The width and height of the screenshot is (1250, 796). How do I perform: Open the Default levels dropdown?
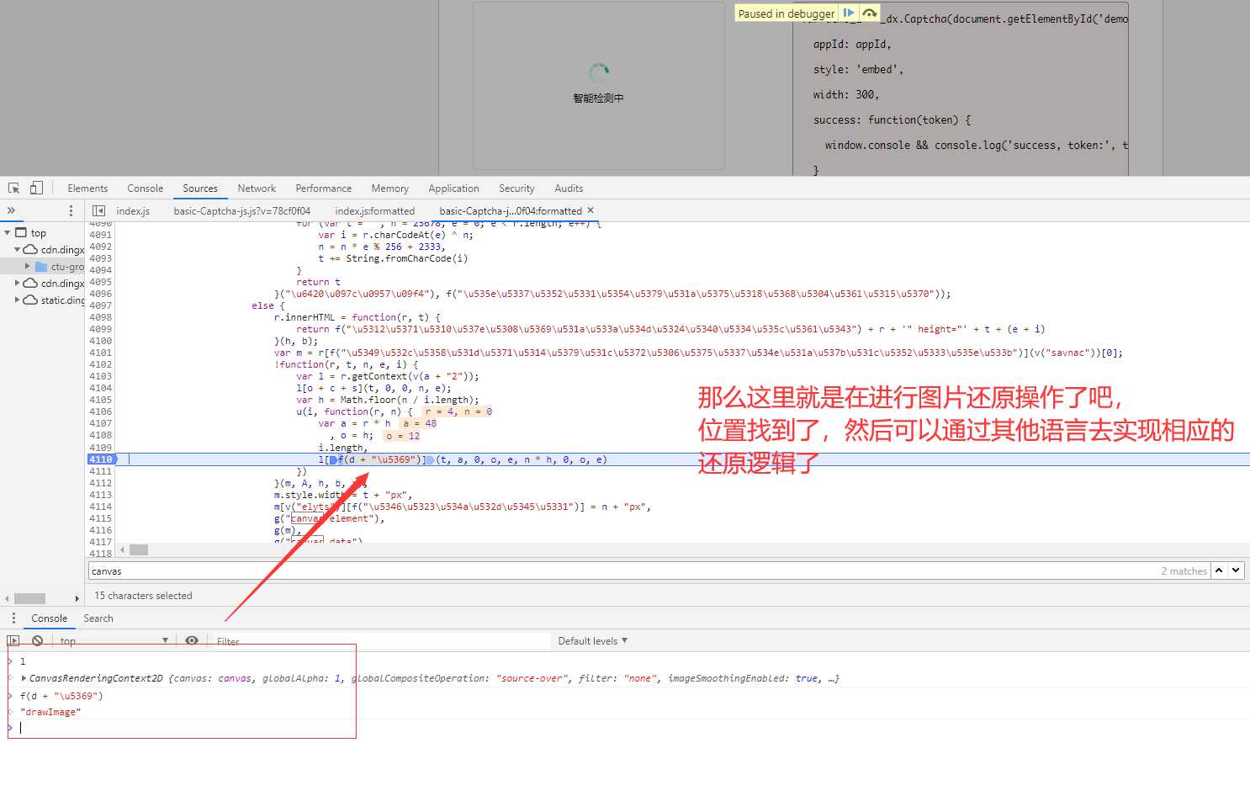point(592,641)
